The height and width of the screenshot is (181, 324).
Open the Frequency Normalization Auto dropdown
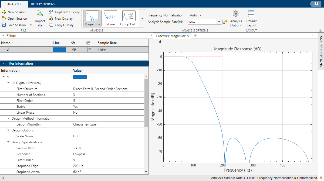[x=195, y=15]
